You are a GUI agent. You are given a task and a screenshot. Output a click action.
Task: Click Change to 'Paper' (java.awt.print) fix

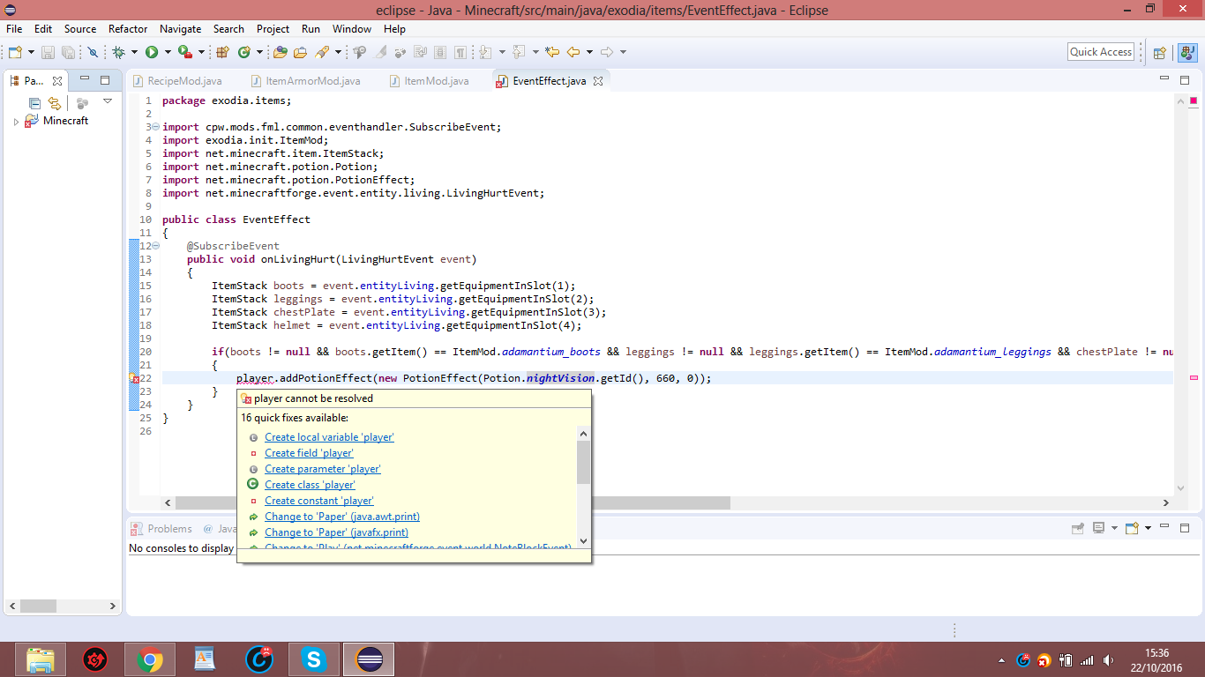(341, 517)
